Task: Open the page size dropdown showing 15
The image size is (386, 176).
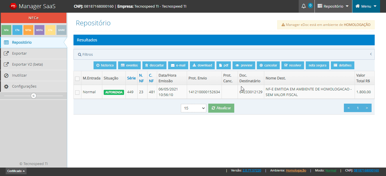Action: click(x=194, y=108)
